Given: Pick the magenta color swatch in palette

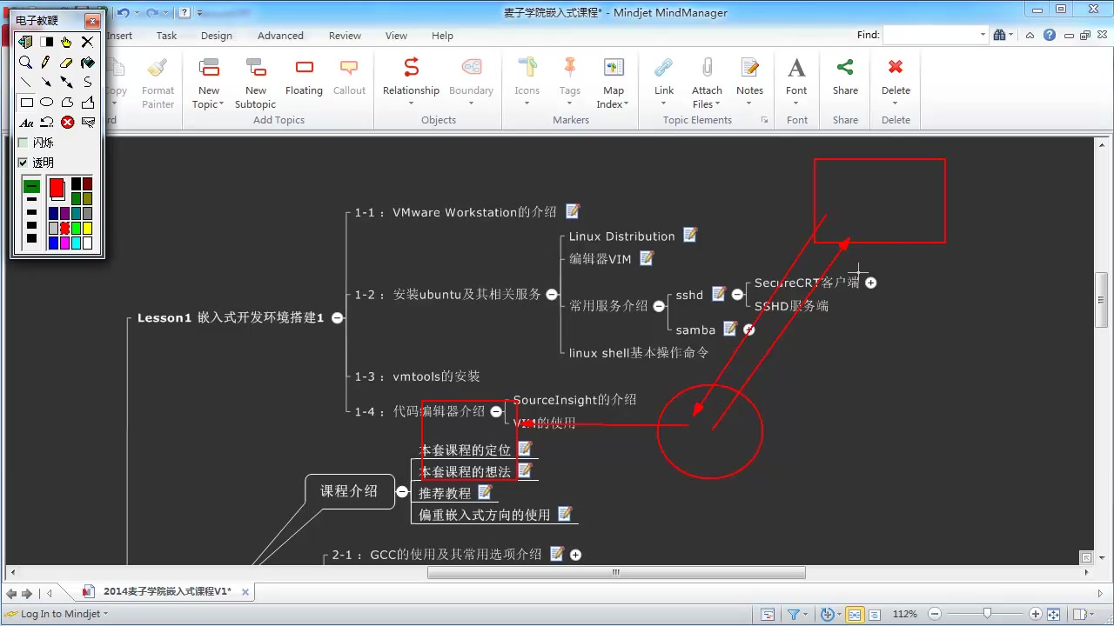Looking at the screenshot, I should [x=64, y=243].
